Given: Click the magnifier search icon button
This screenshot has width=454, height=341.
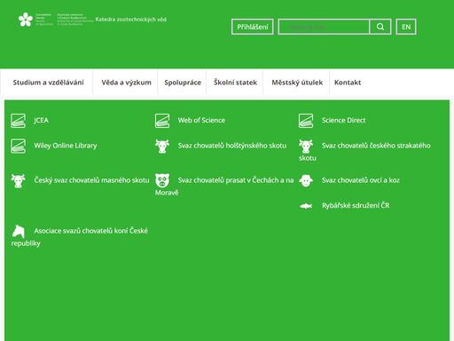Looking at the screenshot, I should (380, 27).
